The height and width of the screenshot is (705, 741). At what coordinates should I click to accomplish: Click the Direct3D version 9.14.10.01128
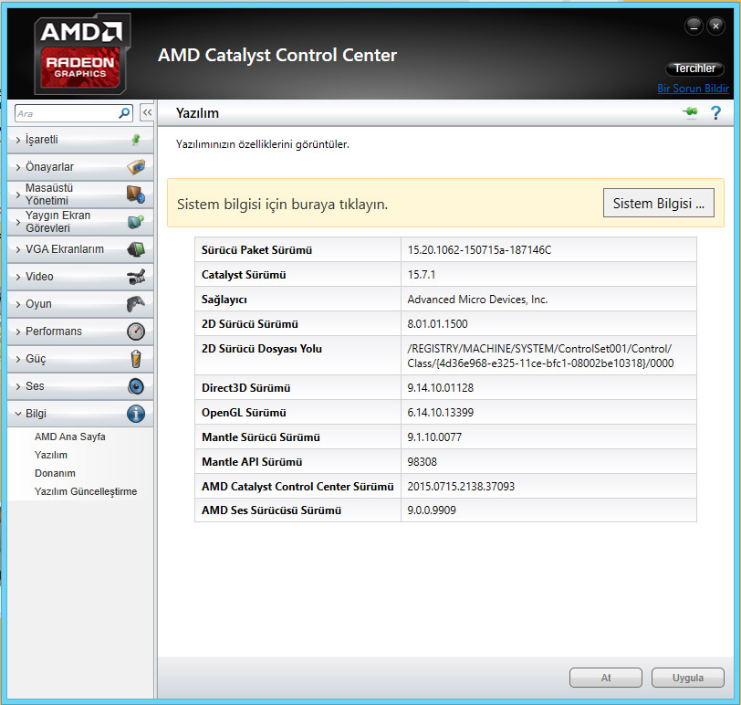click(x=441, y=388)
